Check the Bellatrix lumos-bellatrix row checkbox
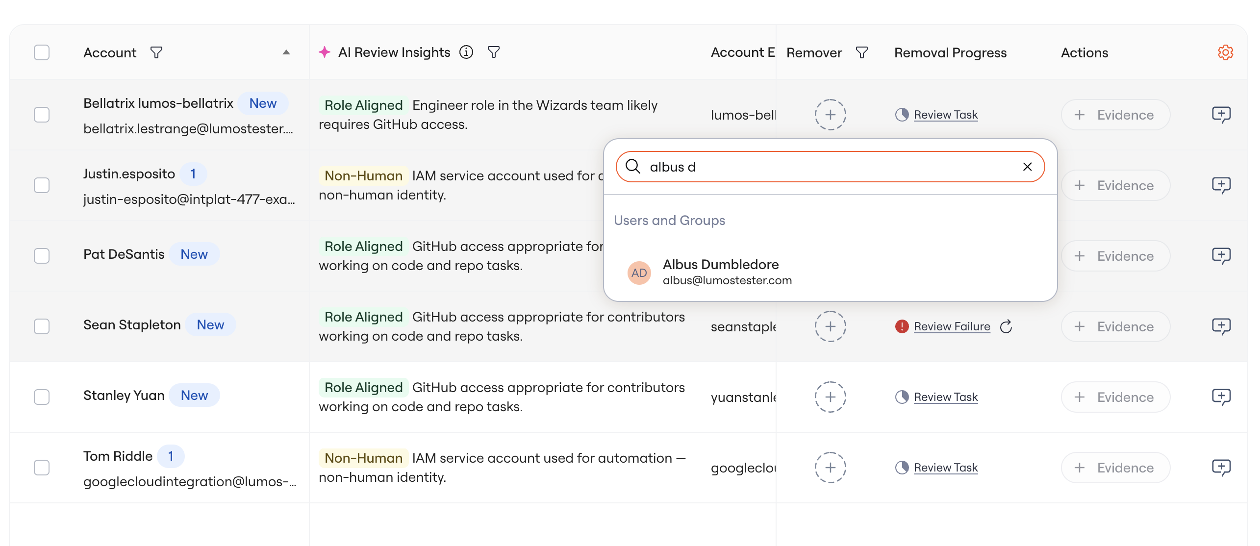 pyautogui.click(x=42, y=115)
